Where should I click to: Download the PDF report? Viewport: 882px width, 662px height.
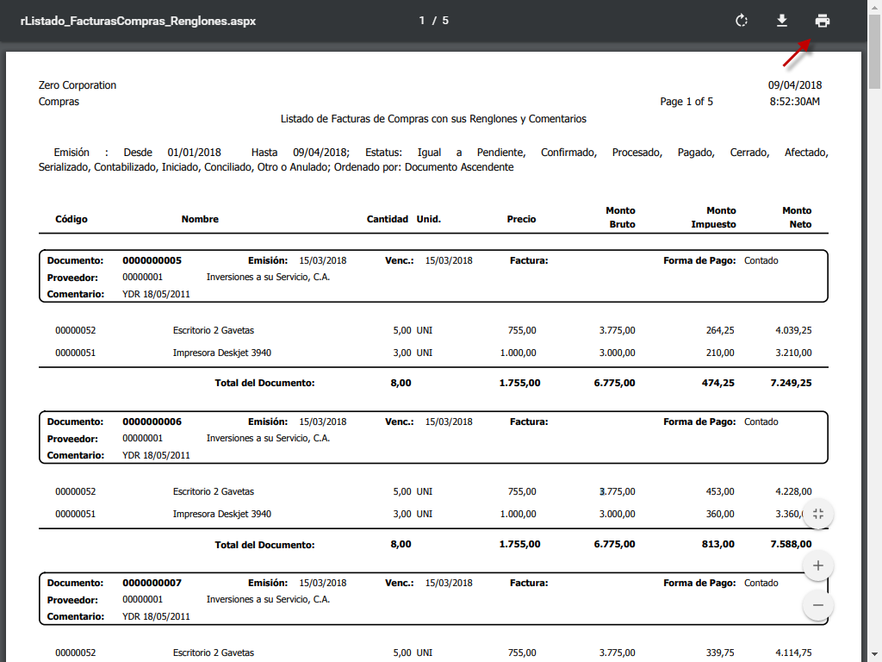coord(782,21)
